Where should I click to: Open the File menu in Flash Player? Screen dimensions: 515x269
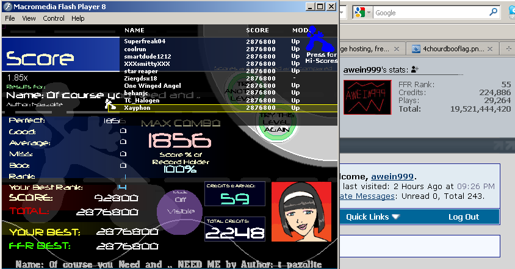pos(10,18)
